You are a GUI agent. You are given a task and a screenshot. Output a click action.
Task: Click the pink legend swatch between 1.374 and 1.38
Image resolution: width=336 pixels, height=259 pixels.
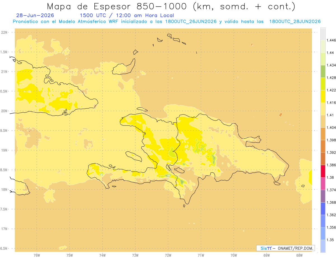pyautogui.click(x=323, y=184)
